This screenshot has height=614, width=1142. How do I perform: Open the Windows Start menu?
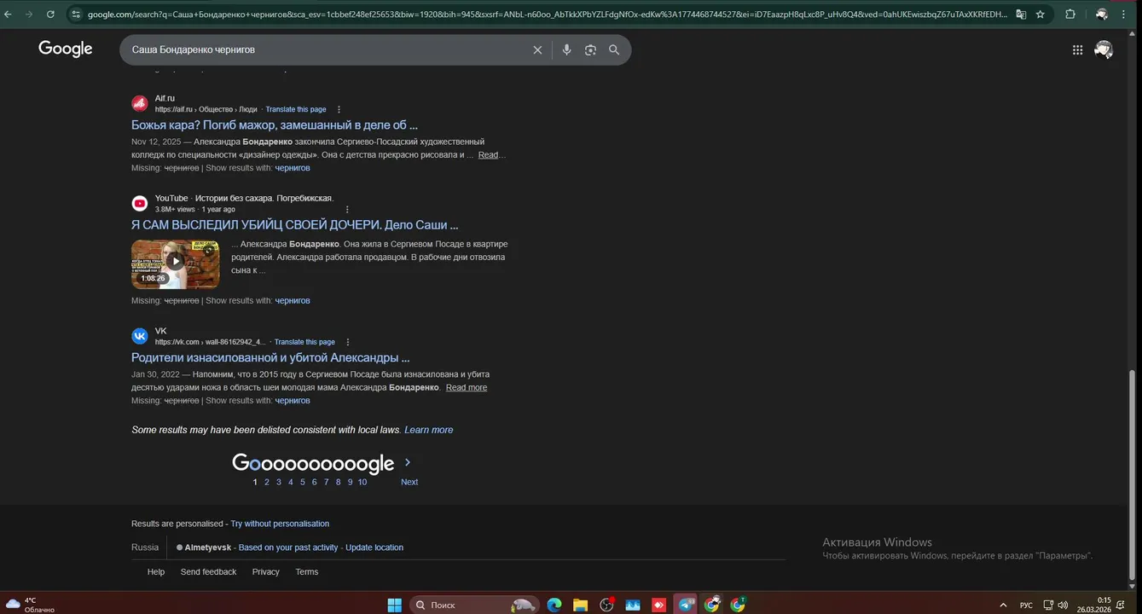395,605
